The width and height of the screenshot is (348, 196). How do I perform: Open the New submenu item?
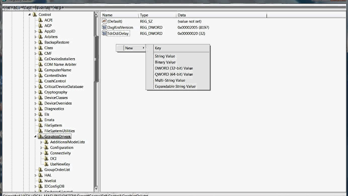(x=131, y=48)
